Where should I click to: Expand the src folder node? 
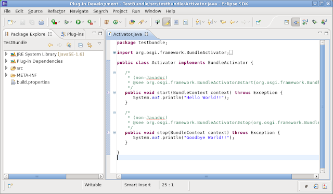(x=6, y=68)
